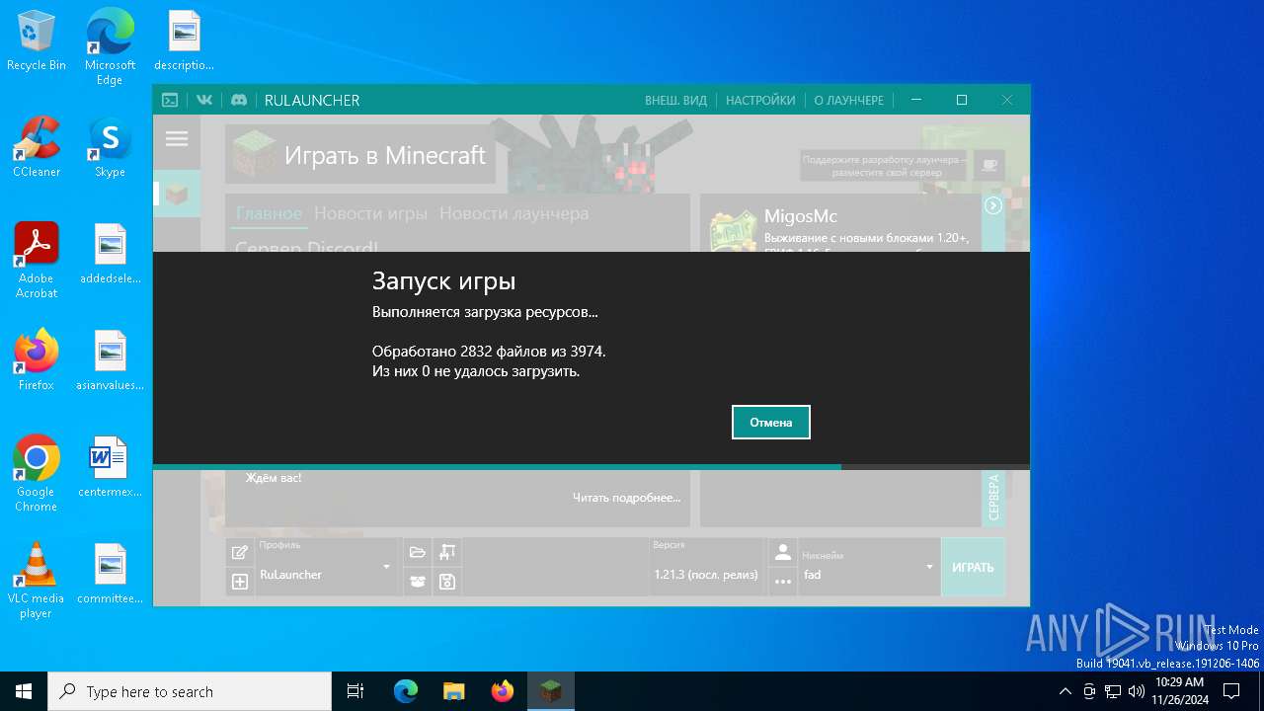
Task: Open the game folder icon
Action: pyautogui.click(x=418, y=552)
